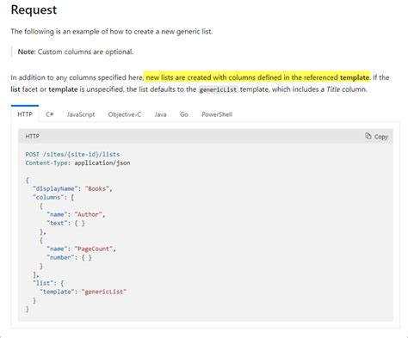Select the Java tab
This screenshot has height=338, width=408.
click(x=160, y=114)
